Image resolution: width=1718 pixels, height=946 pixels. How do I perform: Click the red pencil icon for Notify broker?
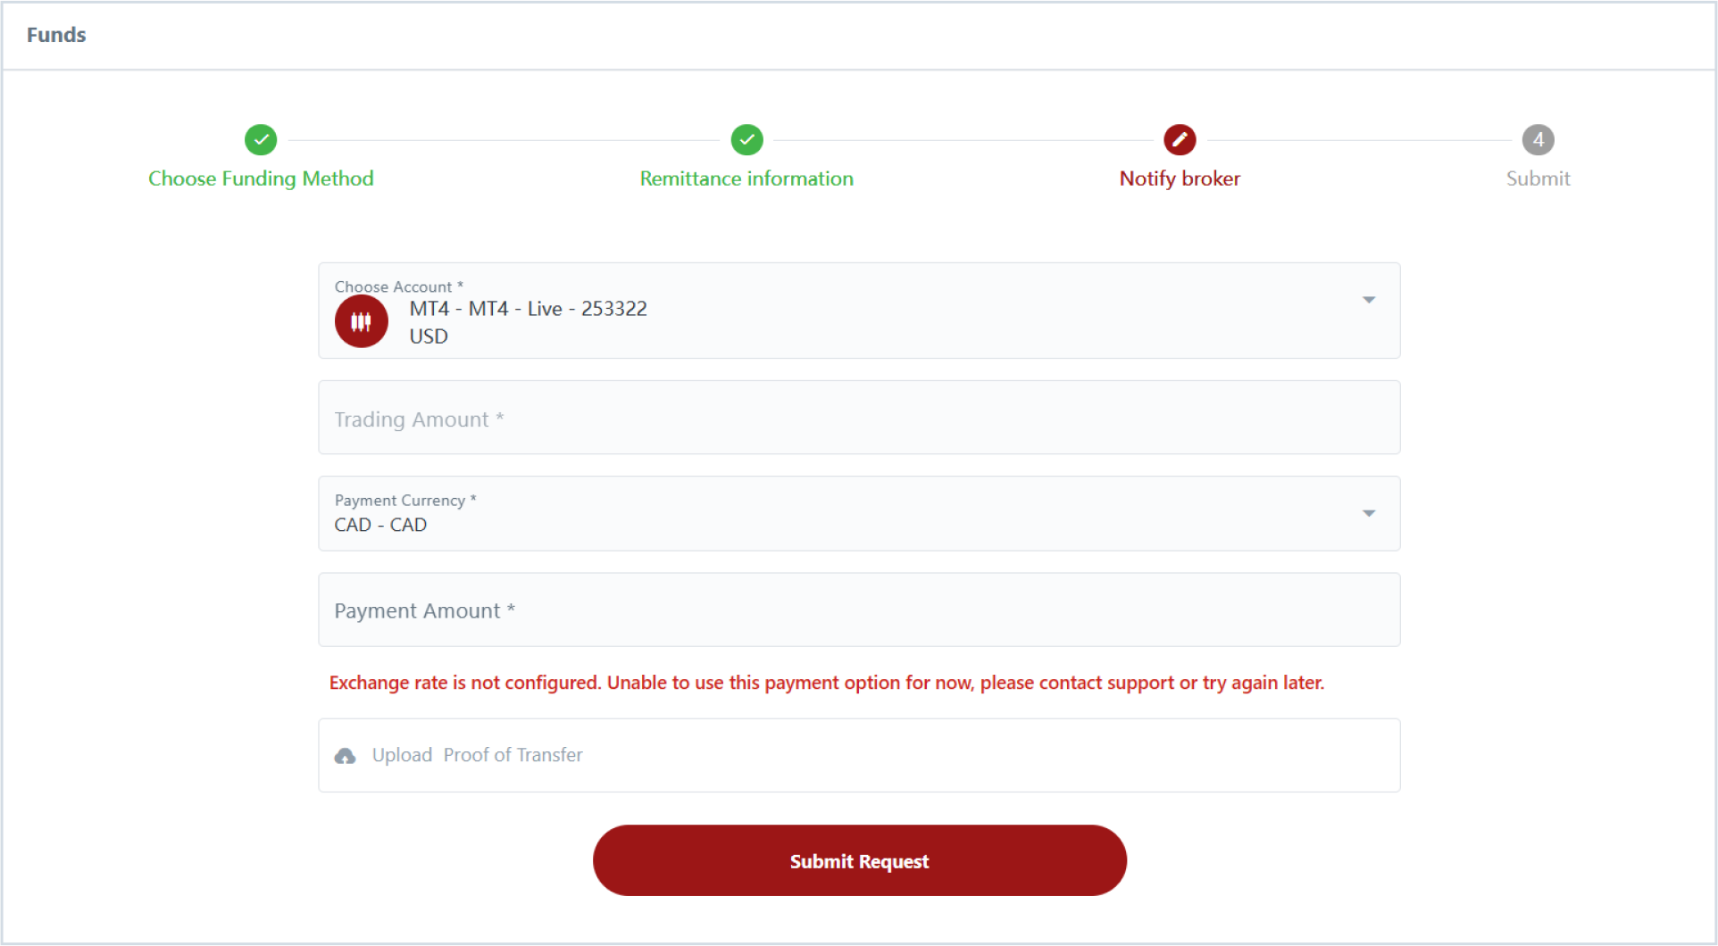(1180, 139)
